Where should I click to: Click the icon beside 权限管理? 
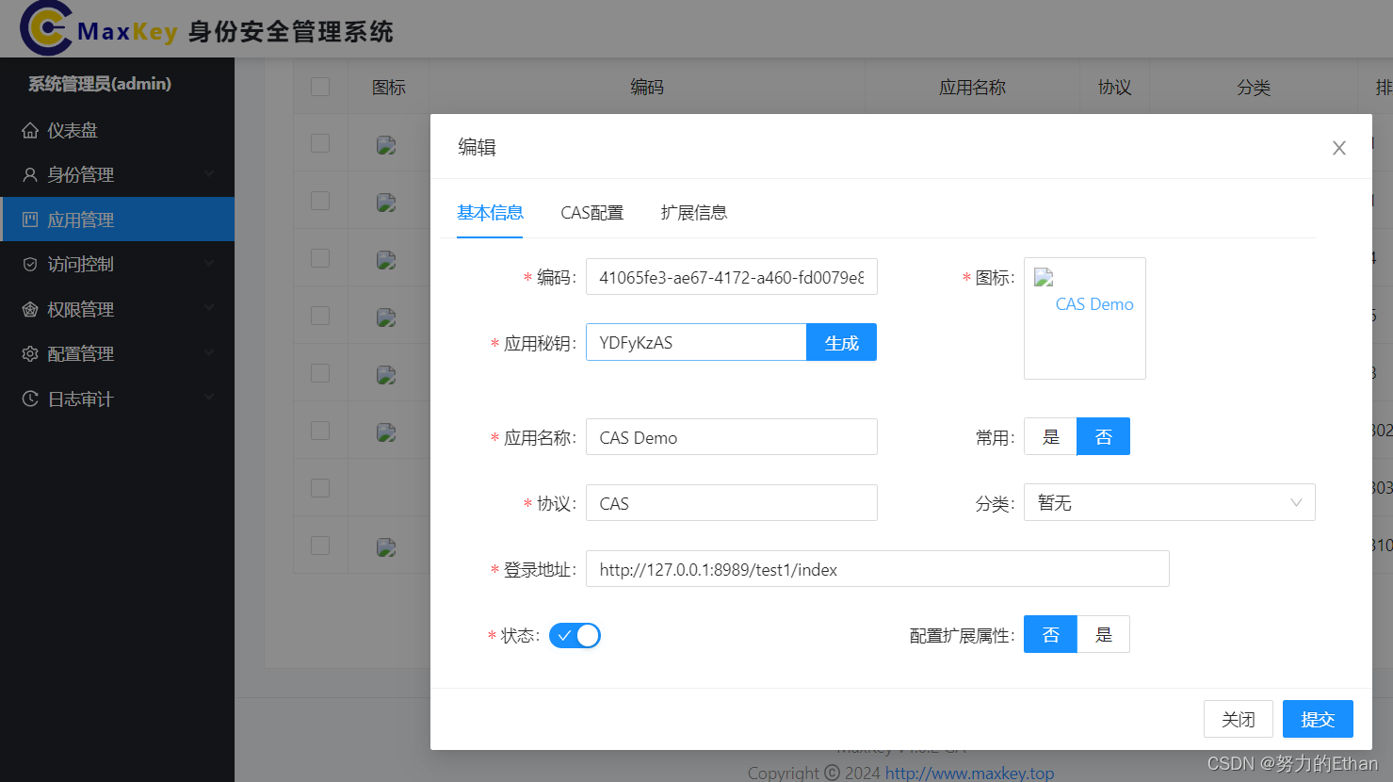[30, 309]
